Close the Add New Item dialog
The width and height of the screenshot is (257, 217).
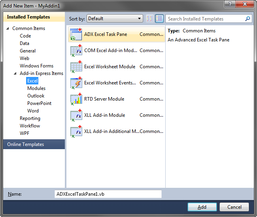pyautogui.click(x=245, y=4)
